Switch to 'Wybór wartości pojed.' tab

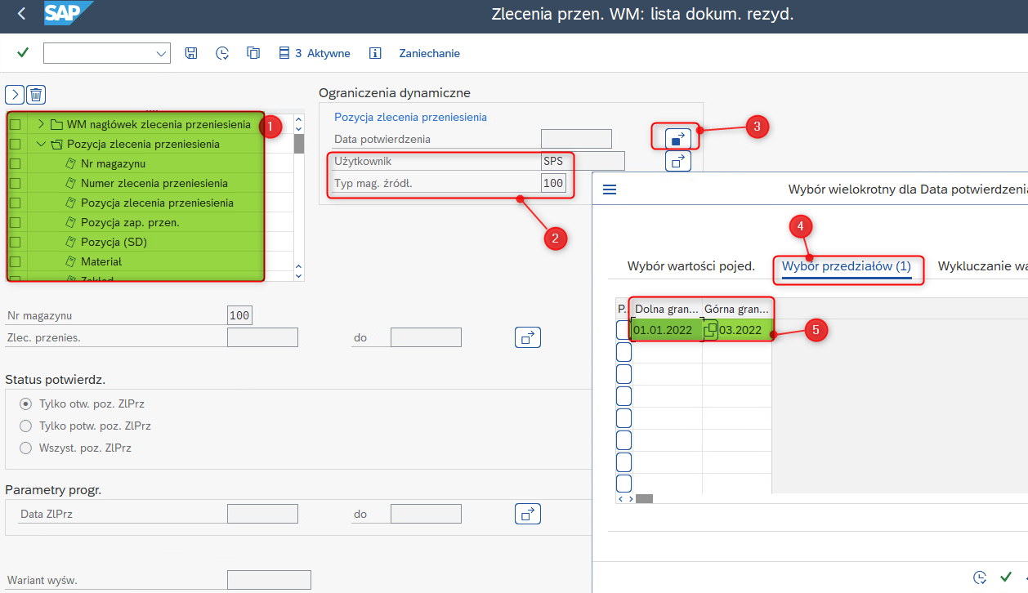point(691,266)
